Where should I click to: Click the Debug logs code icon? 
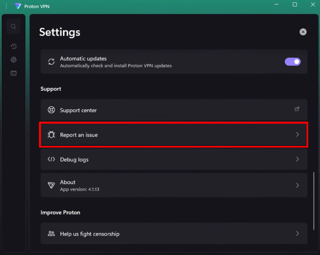[x=52, y=159]
